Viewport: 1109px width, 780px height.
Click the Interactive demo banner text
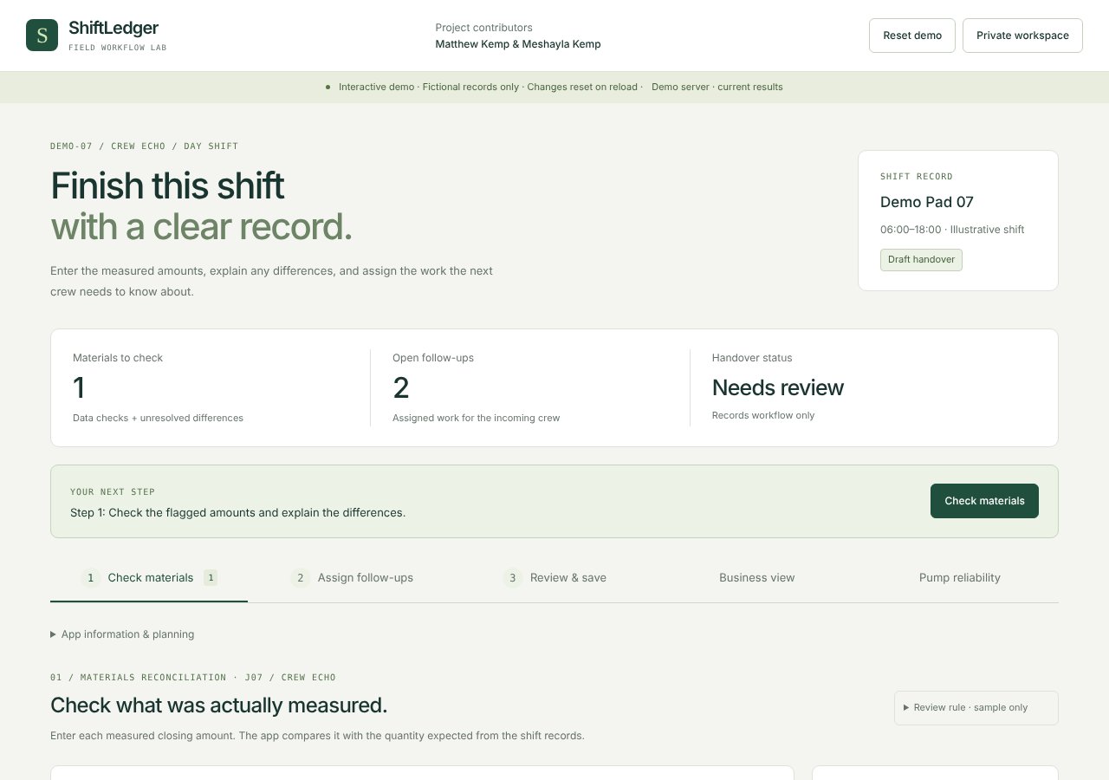coord(489,87)
